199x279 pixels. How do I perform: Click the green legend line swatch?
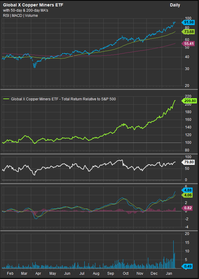pyautogui.click(x=6, y=99)
